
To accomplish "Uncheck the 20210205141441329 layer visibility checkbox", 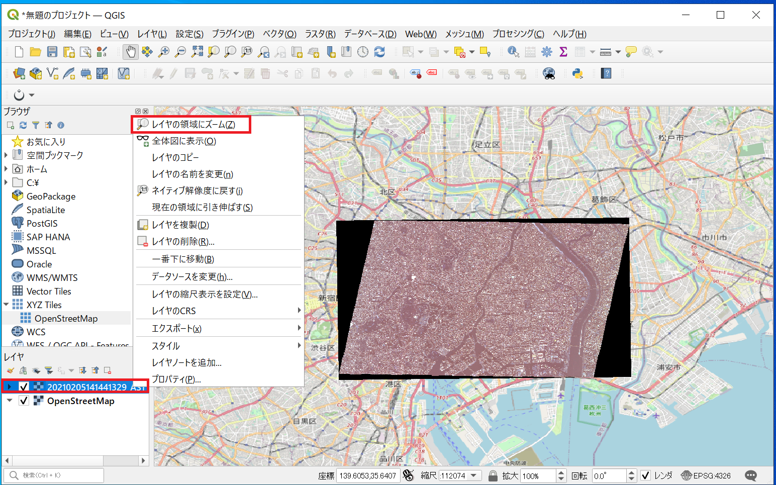I will tap(24, 386).
